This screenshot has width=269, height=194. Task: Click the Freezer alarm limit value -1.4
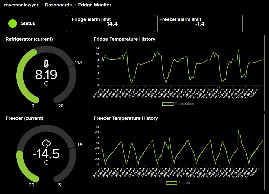(200, 24)
